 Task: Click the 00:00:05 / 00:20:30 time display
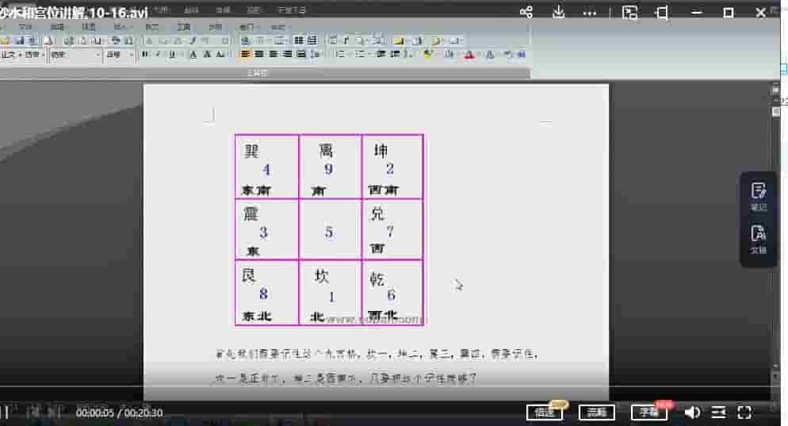click(x=119, y=413)
